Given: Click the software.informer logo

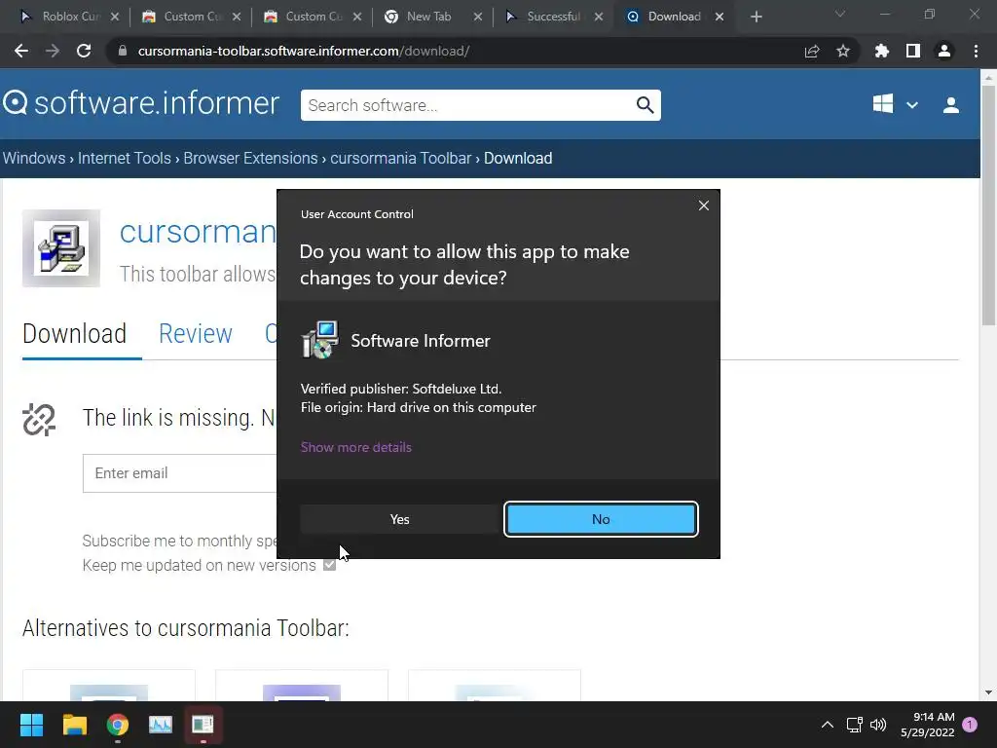Looking at the screenshot, I should (x=140, y=103).
